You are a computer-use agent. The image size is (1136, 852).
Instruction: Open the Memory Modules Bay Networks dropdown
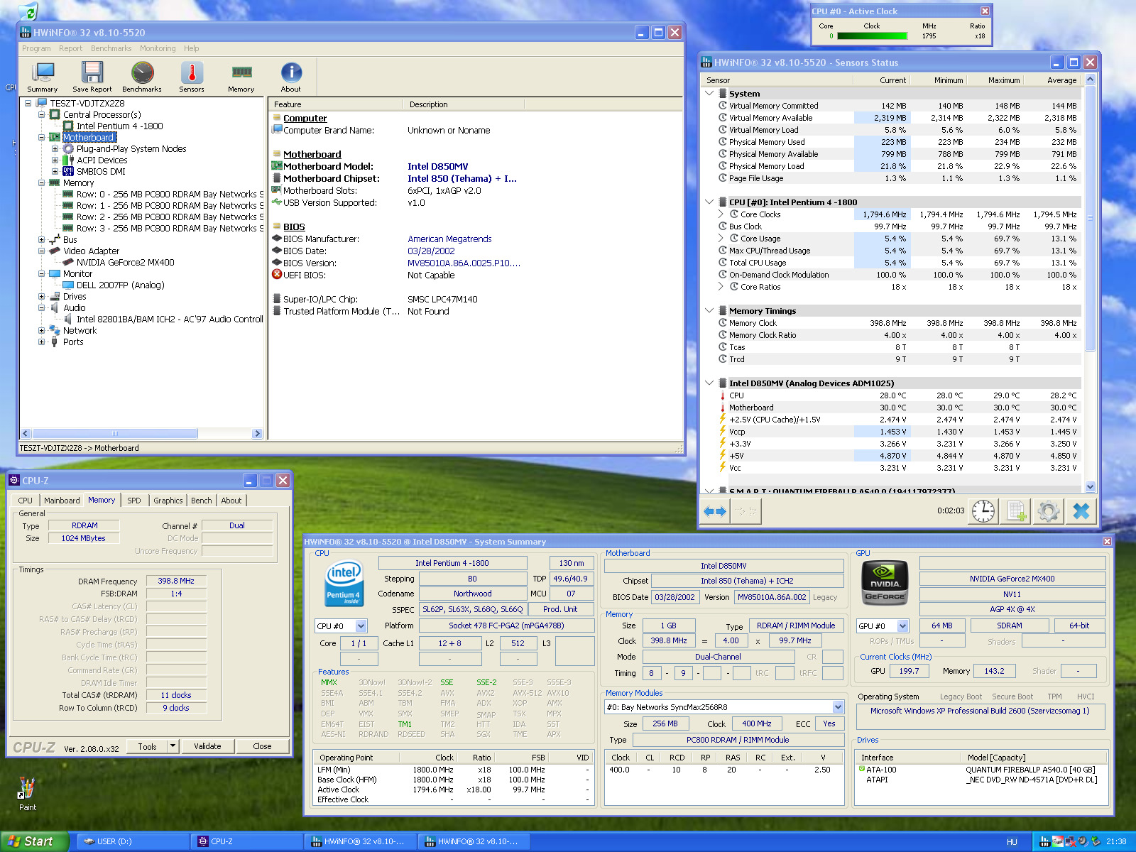pyautogui.click(x=838, y=707)
